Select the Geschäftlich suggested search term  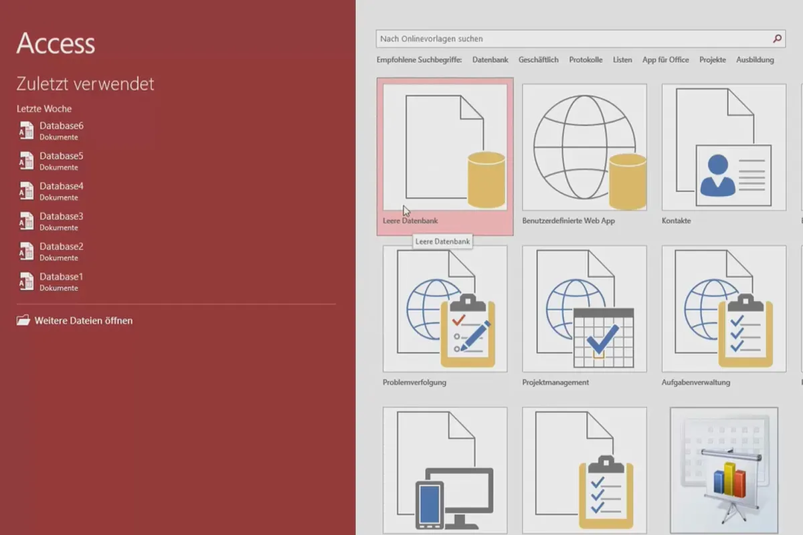(539, 60)
